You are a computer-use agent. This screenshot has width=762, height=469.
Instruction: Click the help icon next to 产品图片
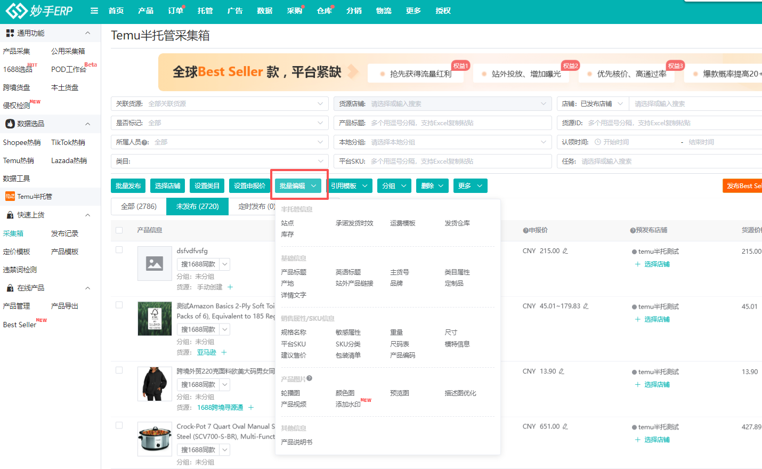[310, 378]
